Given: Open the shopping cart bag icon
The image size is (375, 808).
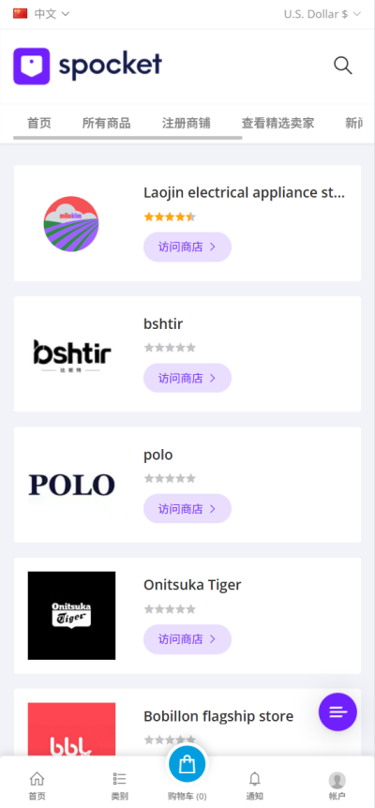Looking at the screenshot, I should click(187, 763).
